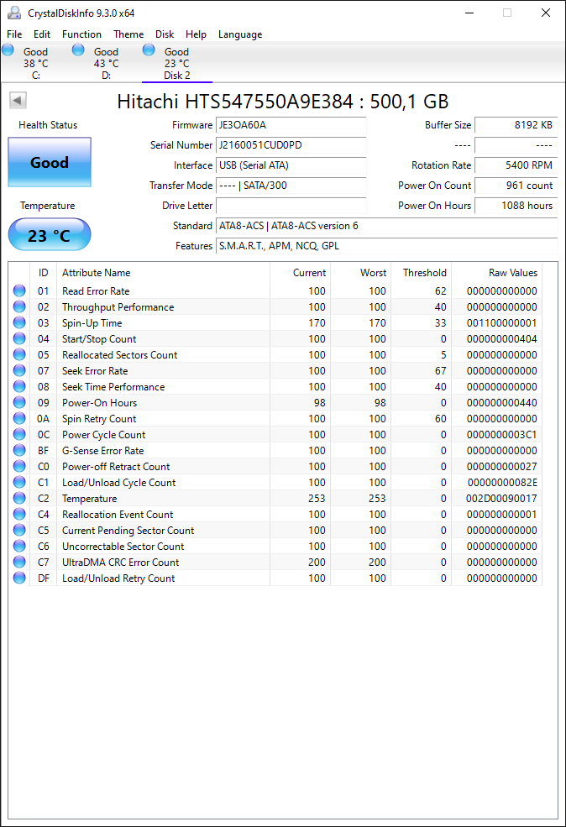
Task: Open the Language menu
Action: tap(240, 34)
